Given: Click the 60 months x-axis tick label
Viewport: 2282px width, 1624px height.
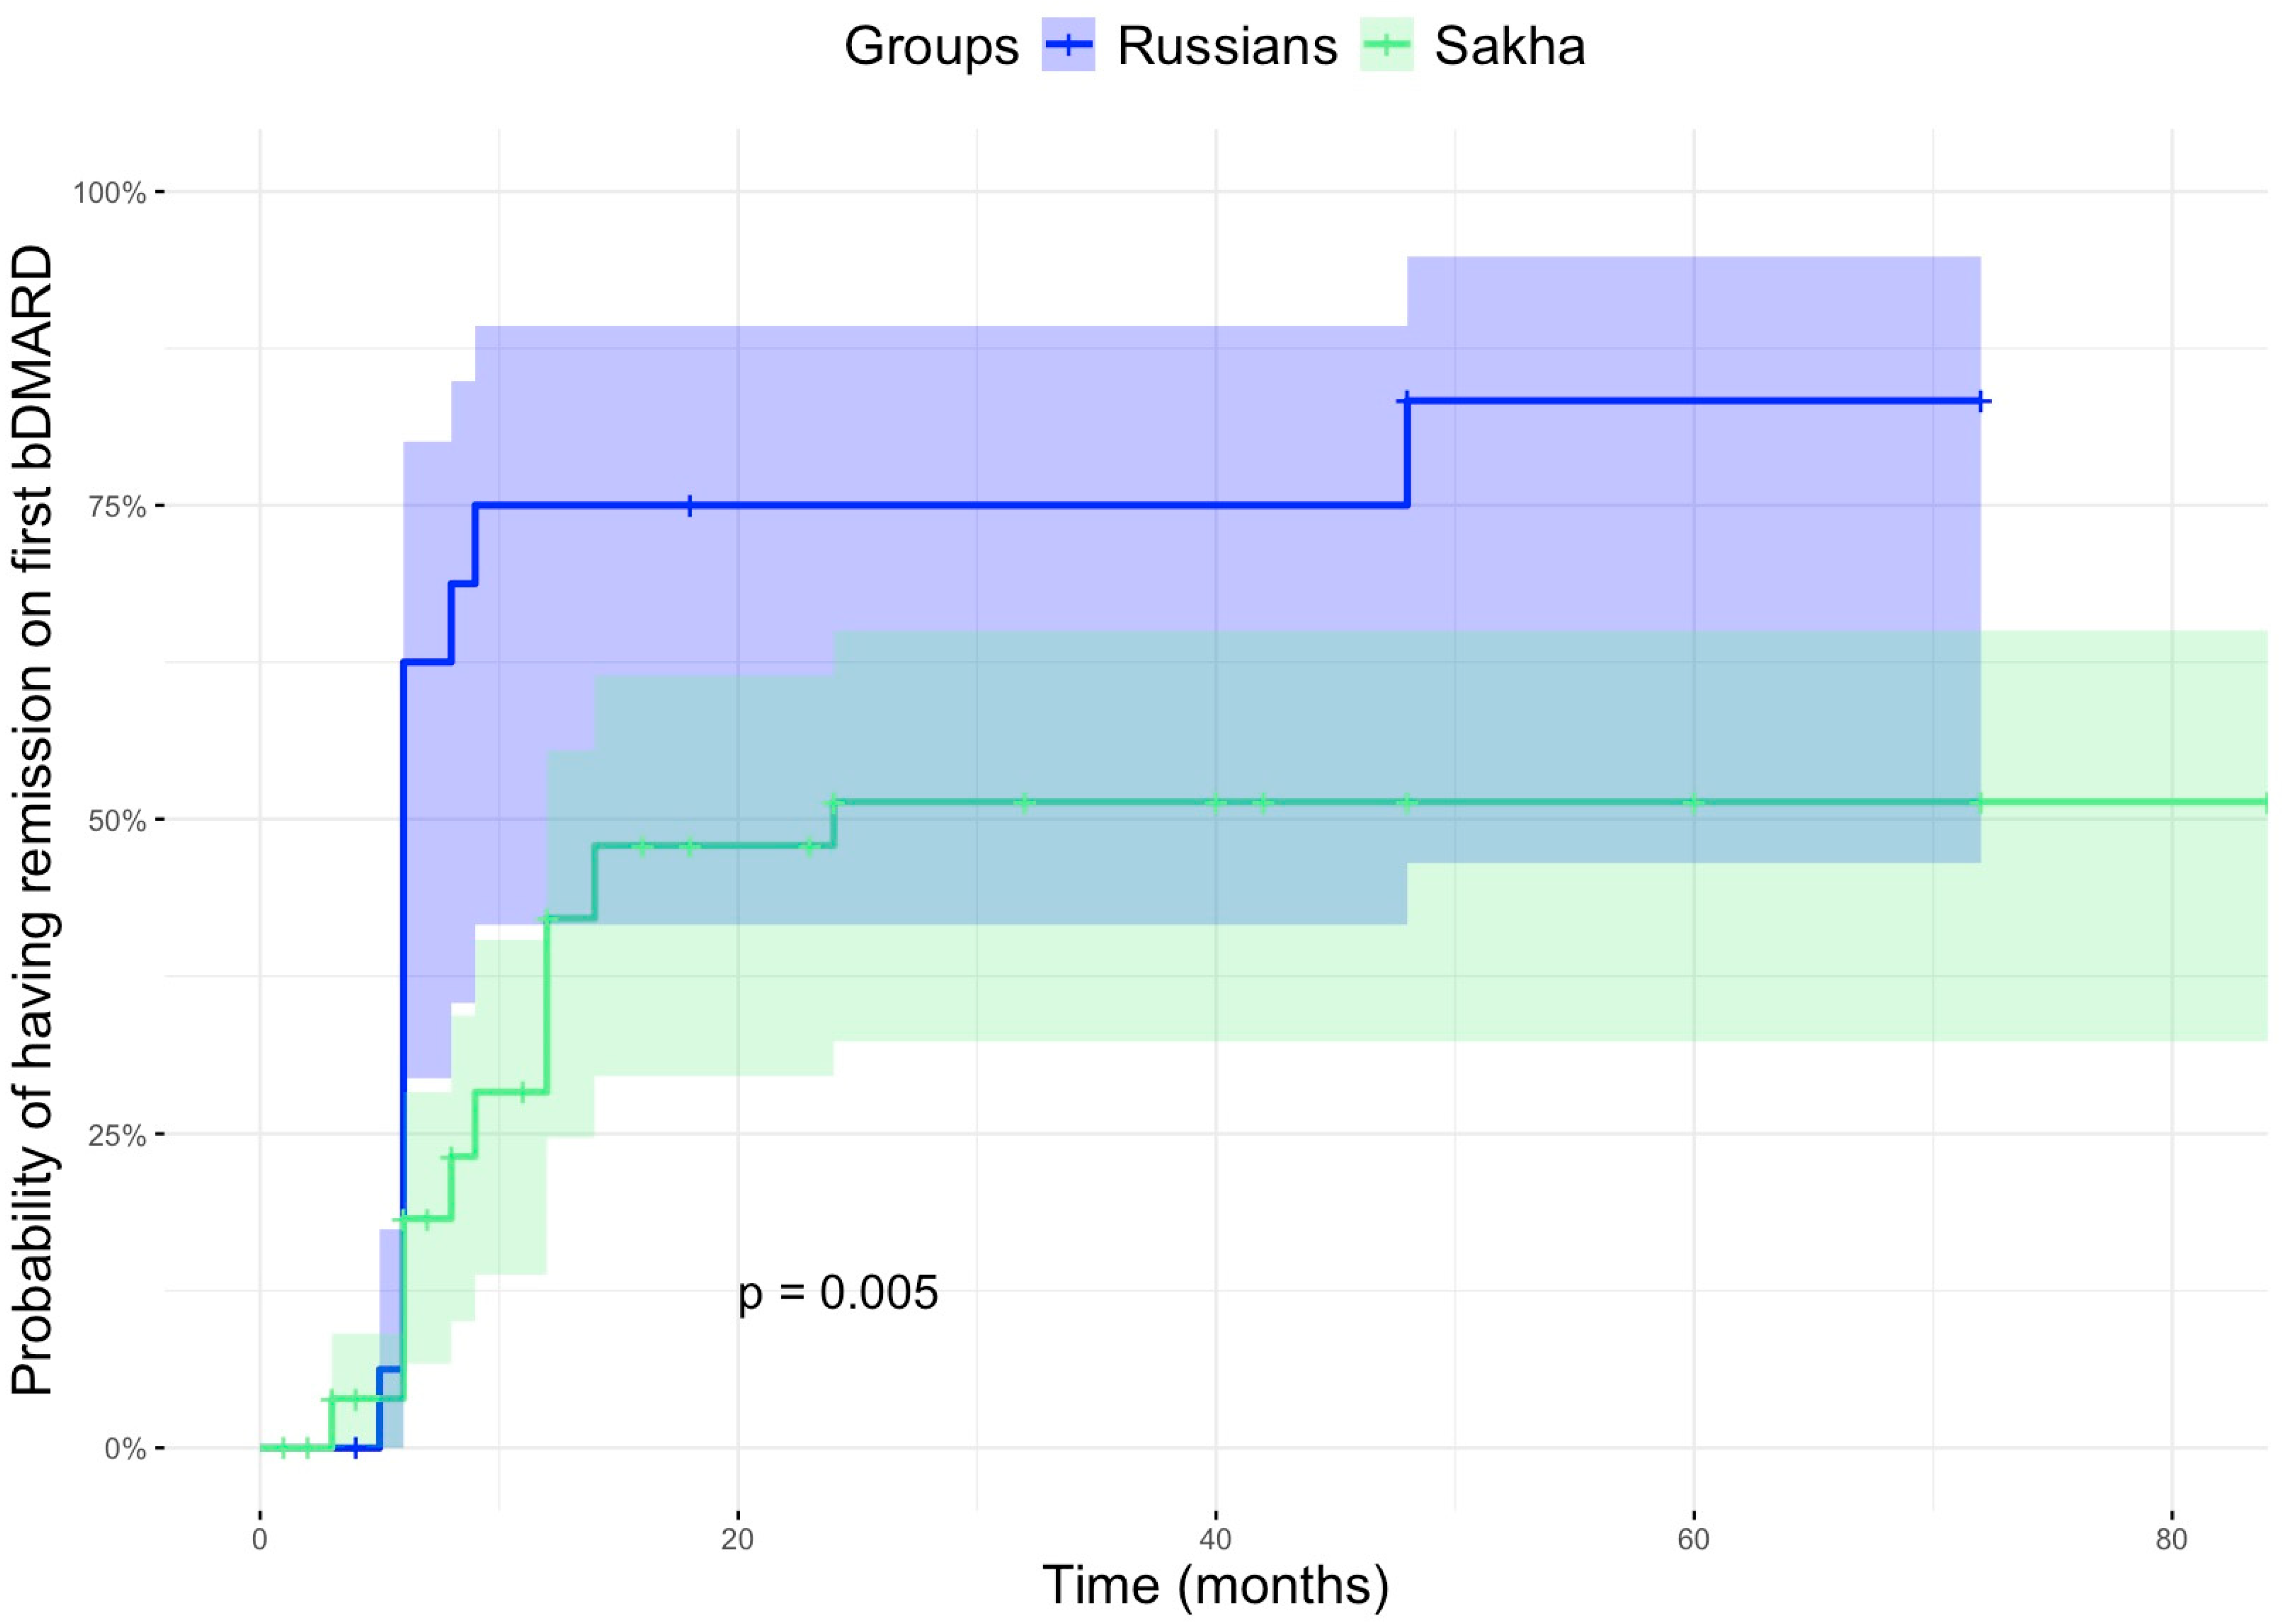Looking at the screenshot, I should point(1693,1539).
